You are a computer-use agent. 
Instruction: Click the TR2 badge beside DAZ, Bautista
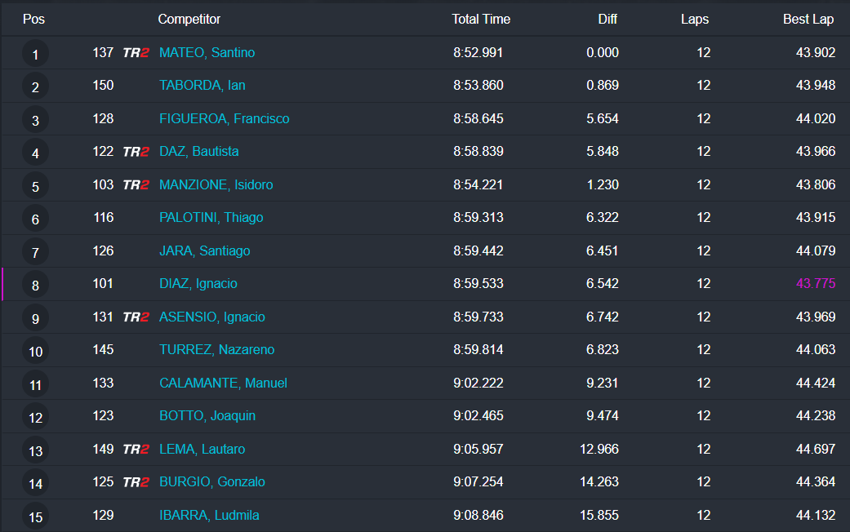point(136,152)
